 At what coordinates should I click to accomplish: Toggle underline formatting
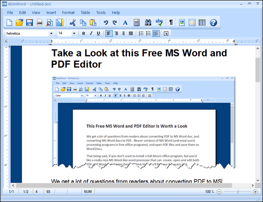coord(98,34)
